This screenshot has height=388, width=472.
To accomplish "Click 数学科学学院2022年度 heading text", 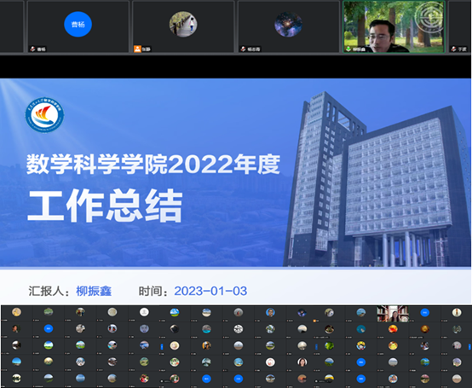I will [x=153, y=165].
